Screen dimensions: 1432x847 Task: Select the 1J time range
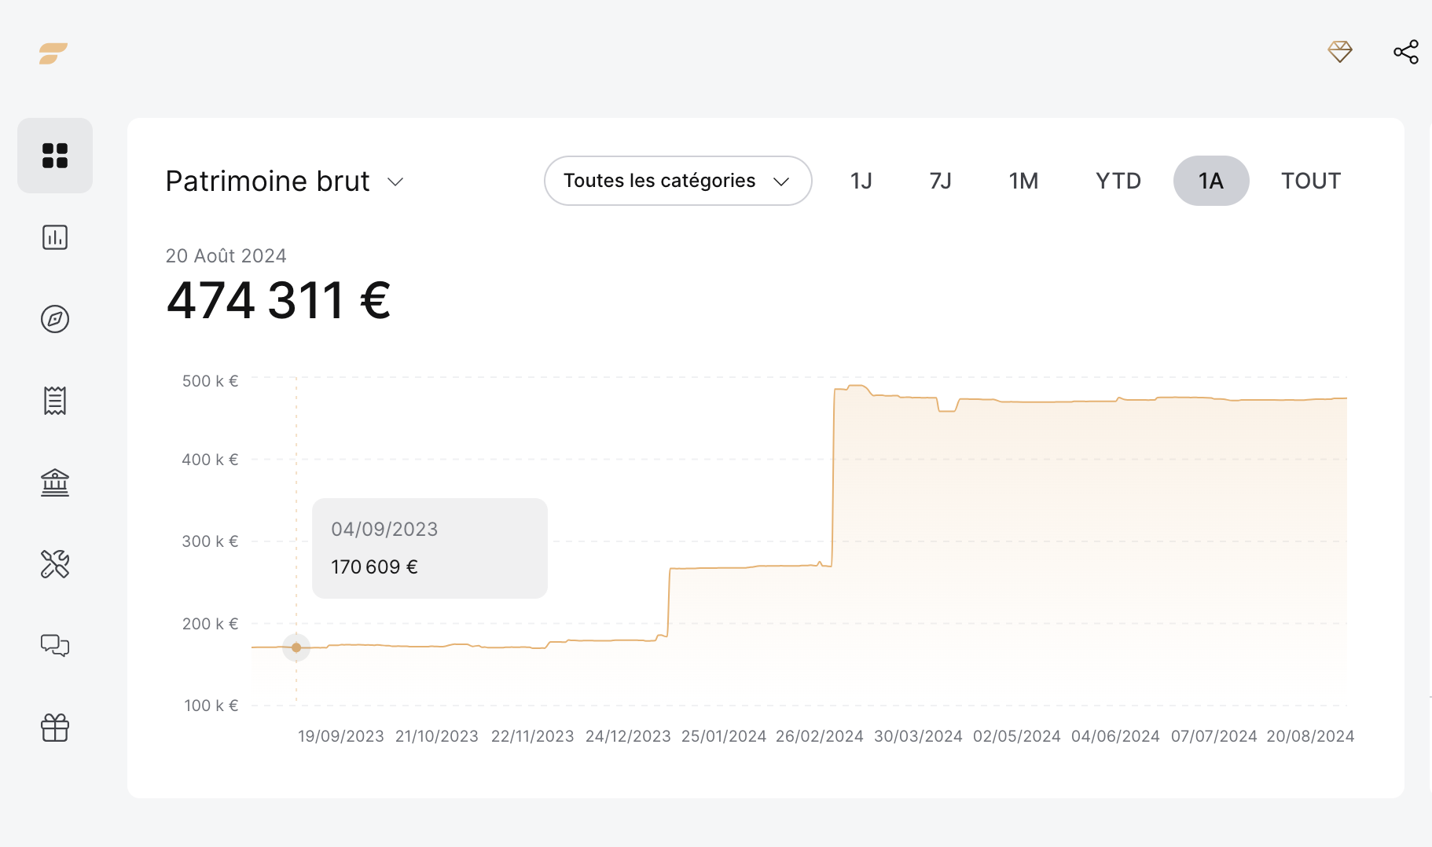tap(861, 181)
